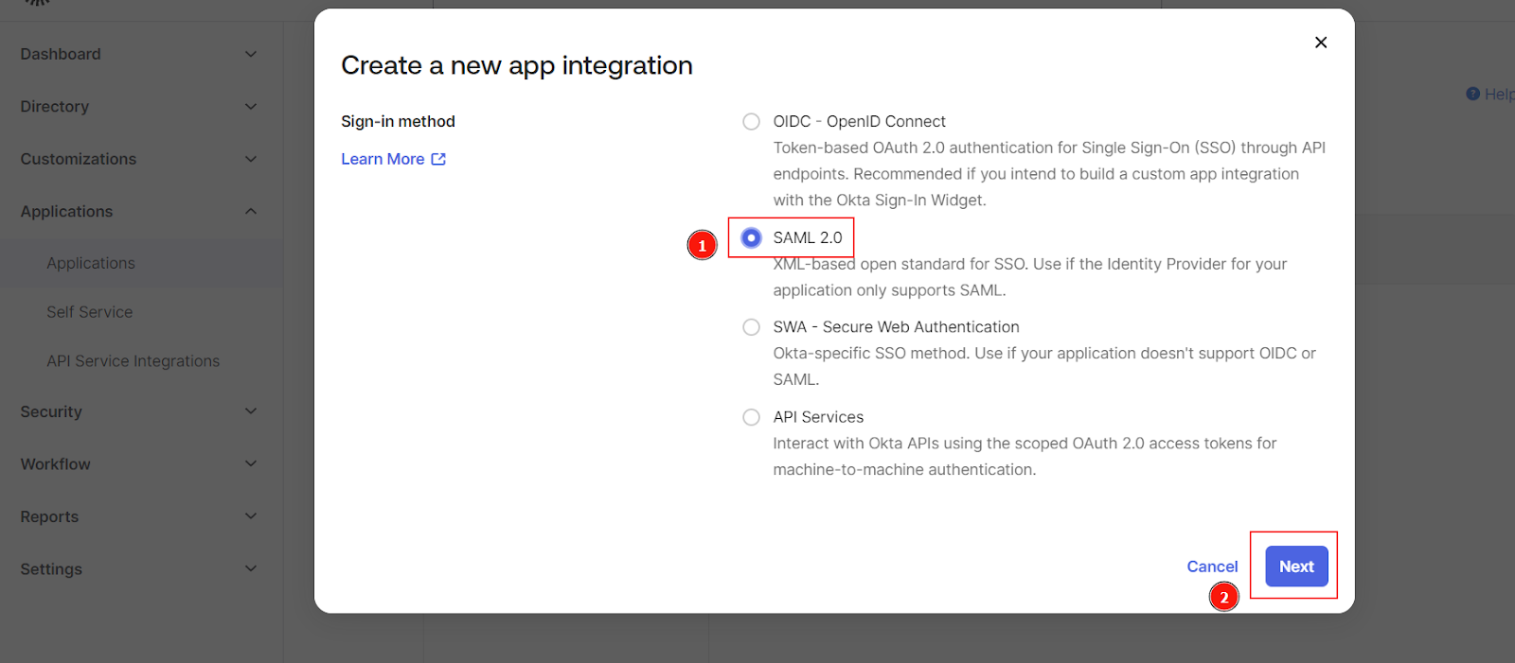Expand the Dashboard menu chevron
The height and width of the screenshot is (663, 1515).
251,54
